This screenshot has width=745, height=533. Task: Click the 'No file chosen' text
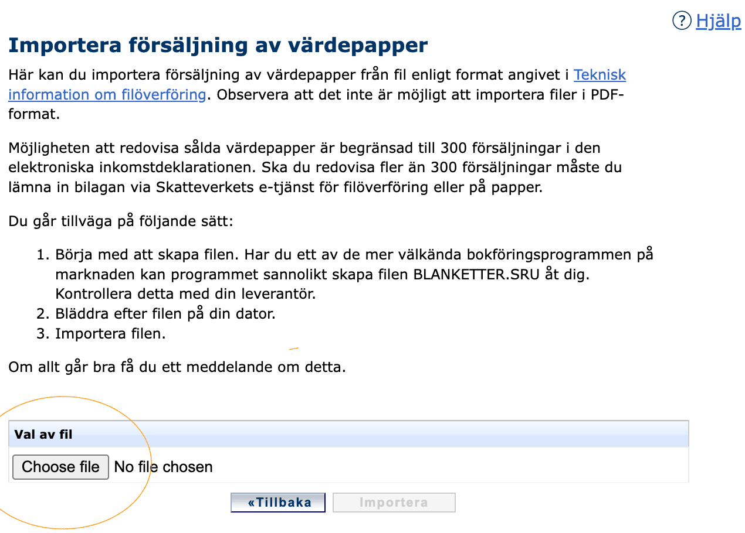coord(163,467)
